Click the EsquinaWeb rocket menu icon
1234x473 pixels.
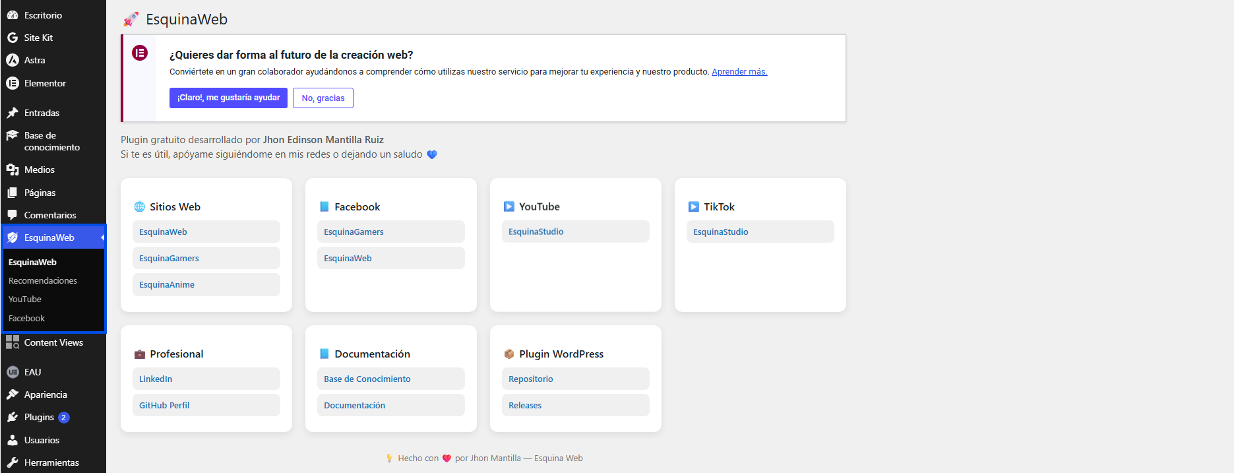tap(13, 237)
